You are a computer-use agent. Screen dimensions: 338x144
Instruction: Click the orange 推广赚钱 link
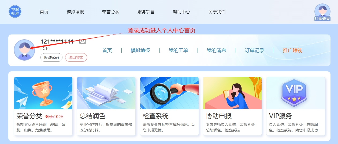tap(292, 50)
